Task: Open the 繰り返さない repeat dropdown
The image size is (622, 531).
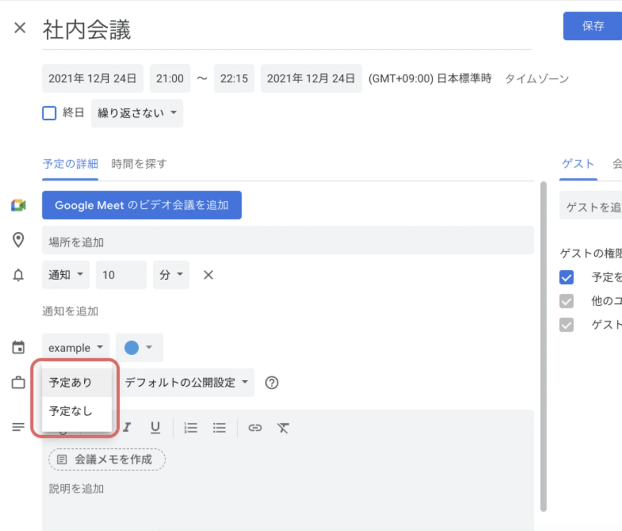Action: click(x=137, y=113)
